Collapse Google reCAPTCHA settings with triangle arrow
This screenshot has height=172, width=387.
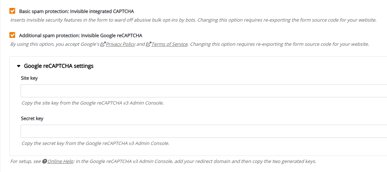click(x=18, y=66)
